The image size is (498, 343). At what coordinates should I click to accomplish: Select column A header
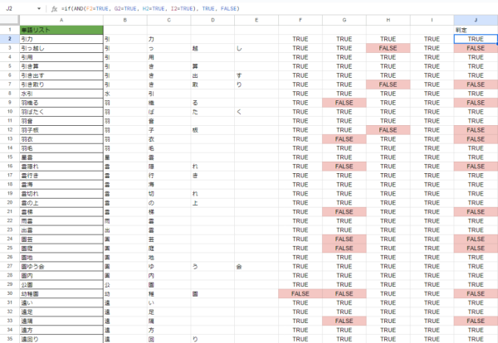[61, 19]
